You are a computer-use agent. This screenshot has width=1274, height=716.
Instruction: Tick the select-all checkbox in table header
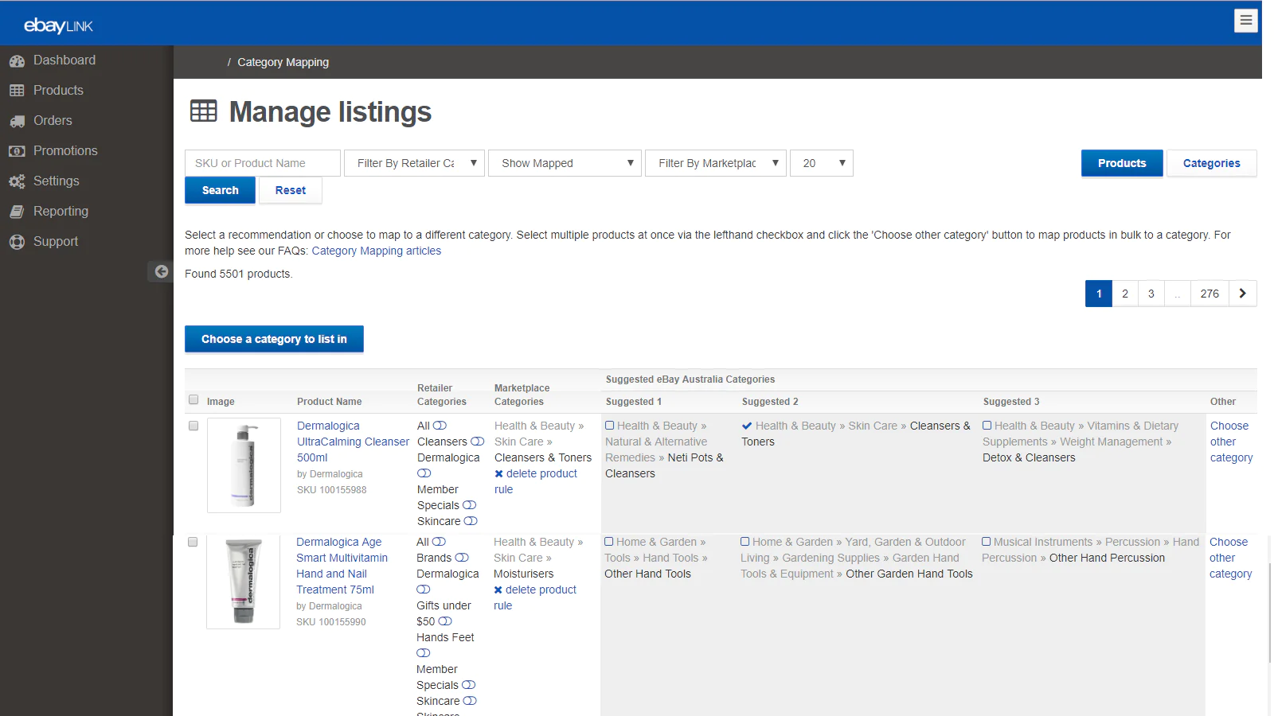pos(193,400)
